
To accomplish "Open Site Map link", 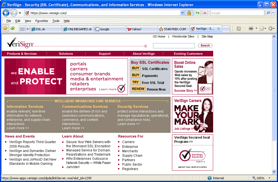I will (x=207, y=36).
